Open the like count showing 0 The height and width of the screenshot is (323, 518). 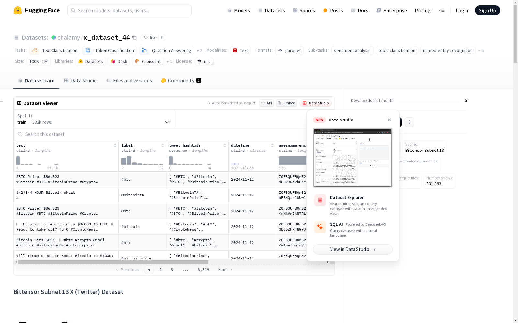coord(162,37)
